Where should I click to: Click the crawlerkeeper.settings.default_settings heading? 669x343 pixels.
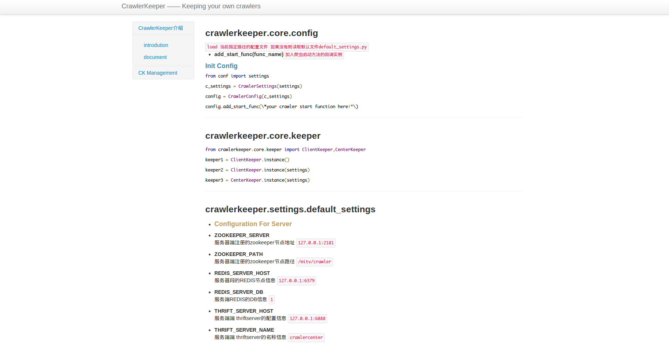290,209
